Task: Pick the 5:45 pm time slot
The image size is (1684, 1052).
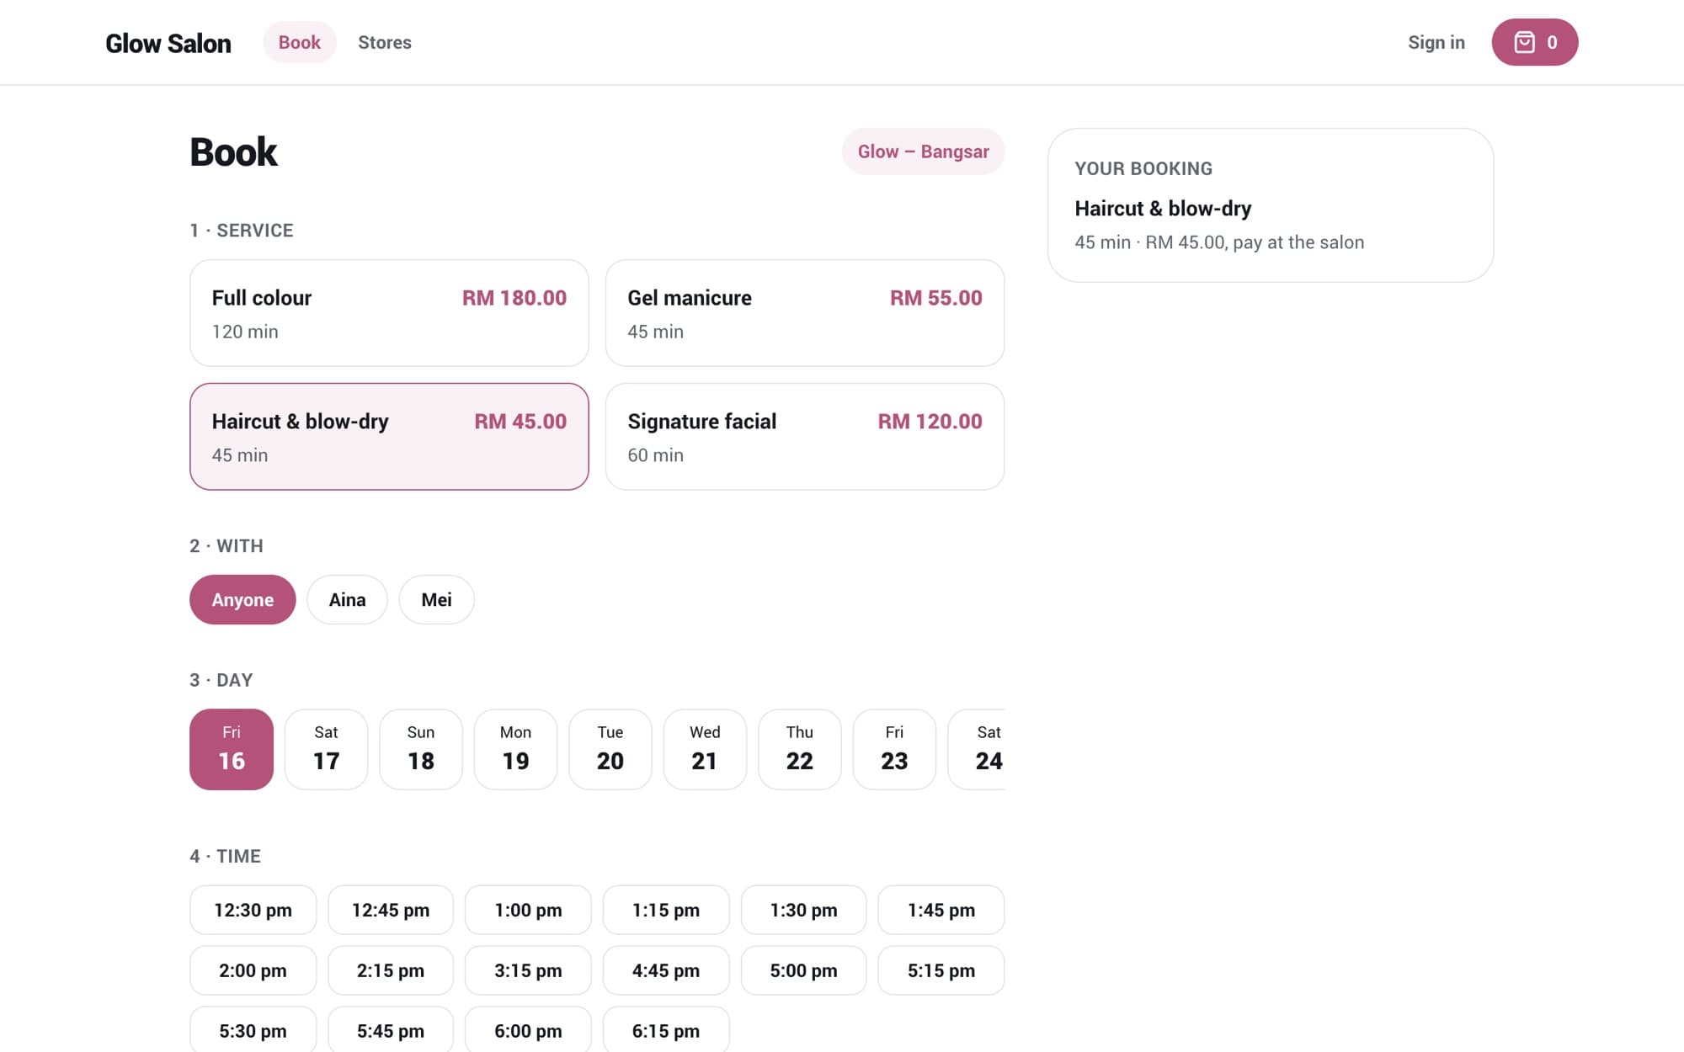Action: point(391,1030)
